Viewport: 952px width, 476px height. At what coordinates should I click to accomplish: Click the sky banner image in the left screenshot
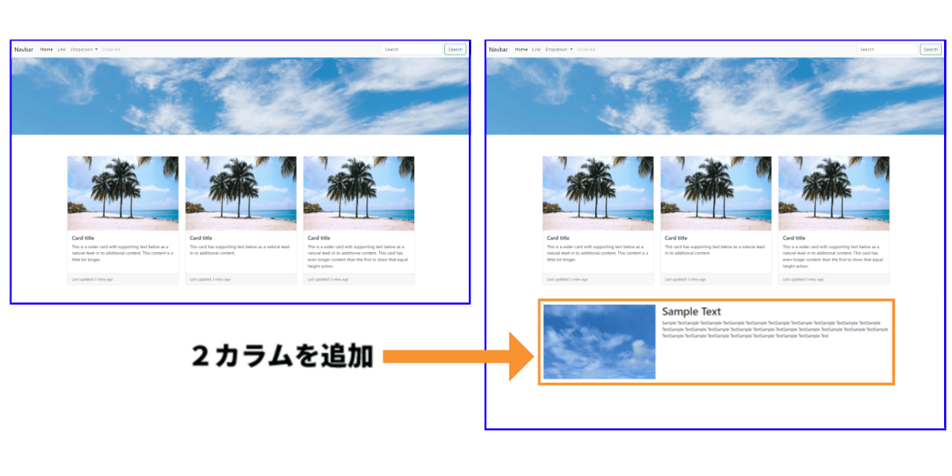pos(240,96)
